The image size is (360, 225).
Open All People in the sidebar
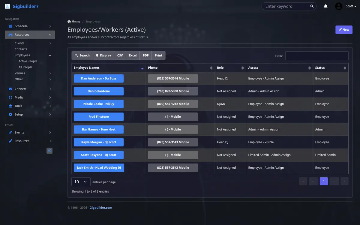(25, 67)
